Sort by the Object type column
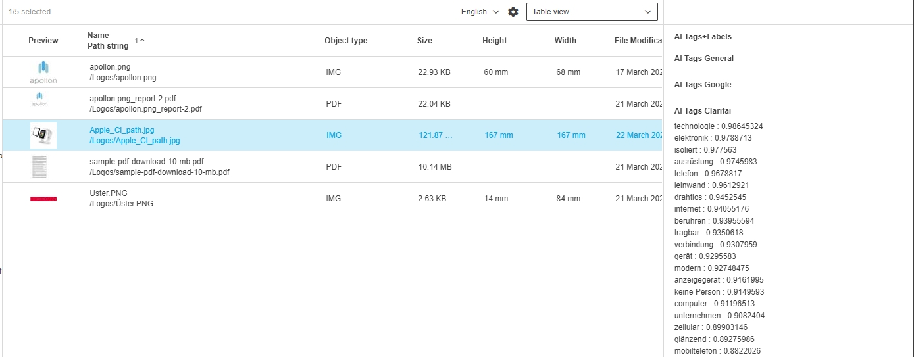 (345, 41)
